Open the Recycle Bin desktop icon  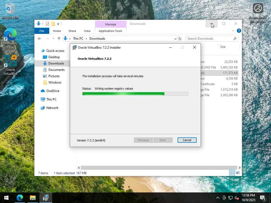point(10,12)
